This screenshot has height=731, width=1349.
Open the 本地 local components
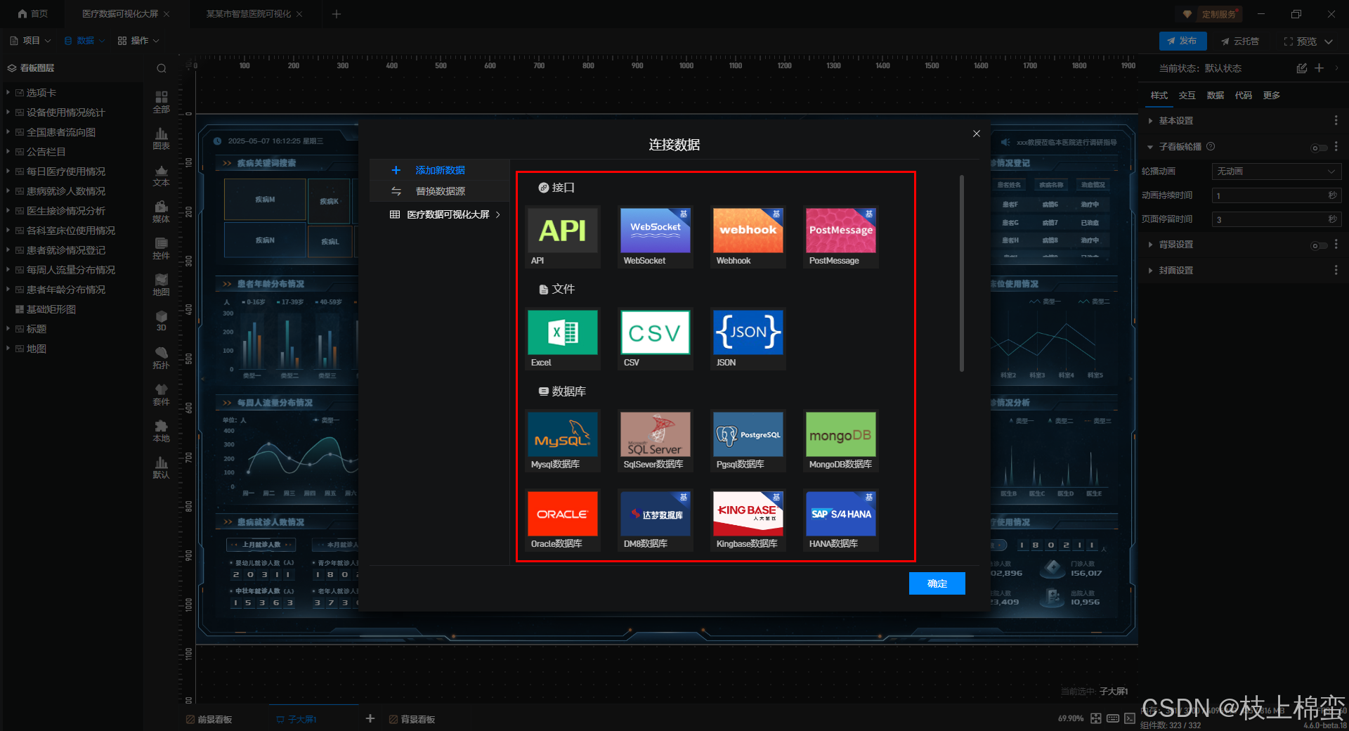coord(162,431)
